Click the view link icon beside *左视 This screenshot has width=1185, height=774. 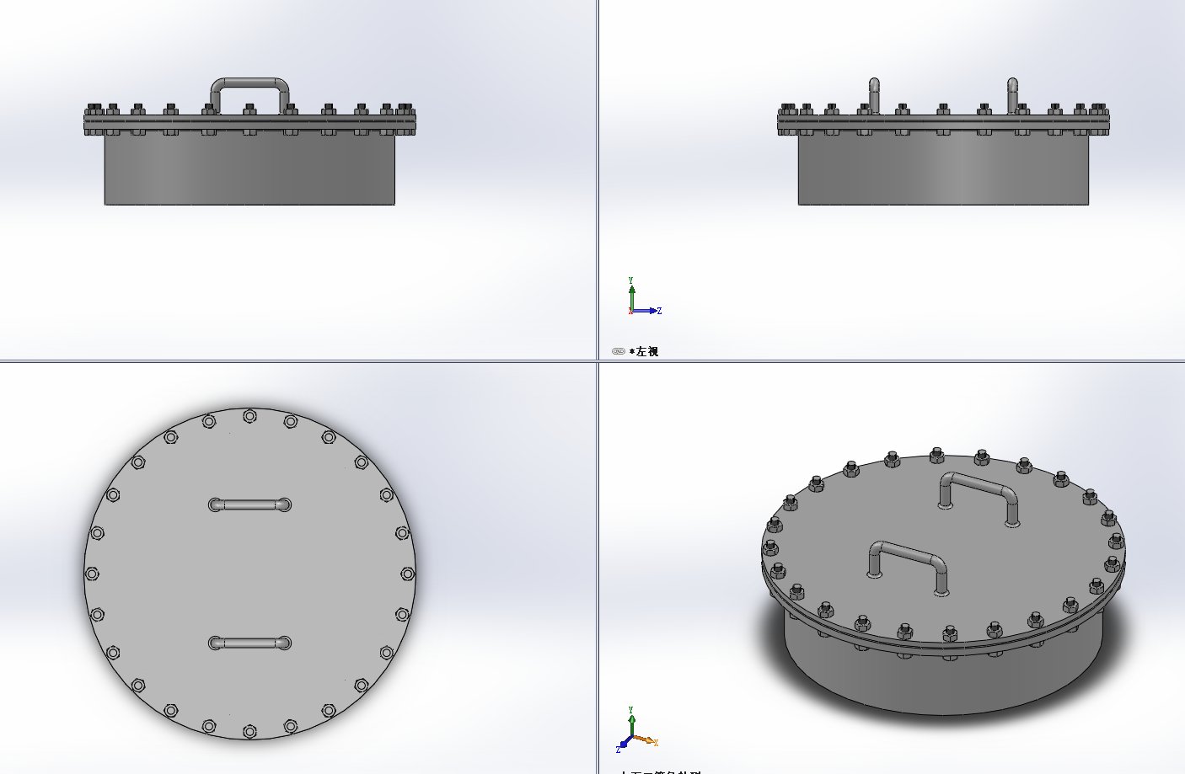pos(618,351)
